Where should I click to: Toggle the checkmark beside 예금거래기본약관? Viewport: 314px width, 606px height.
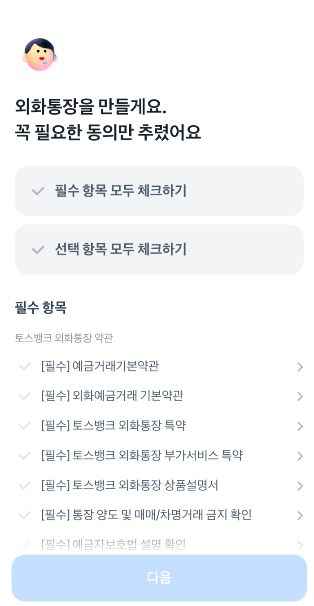[24, 366]
